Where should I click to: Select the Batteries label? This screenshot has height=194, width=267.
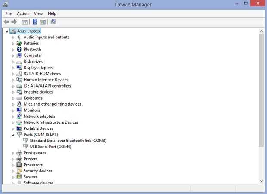(x=31, y=43)
